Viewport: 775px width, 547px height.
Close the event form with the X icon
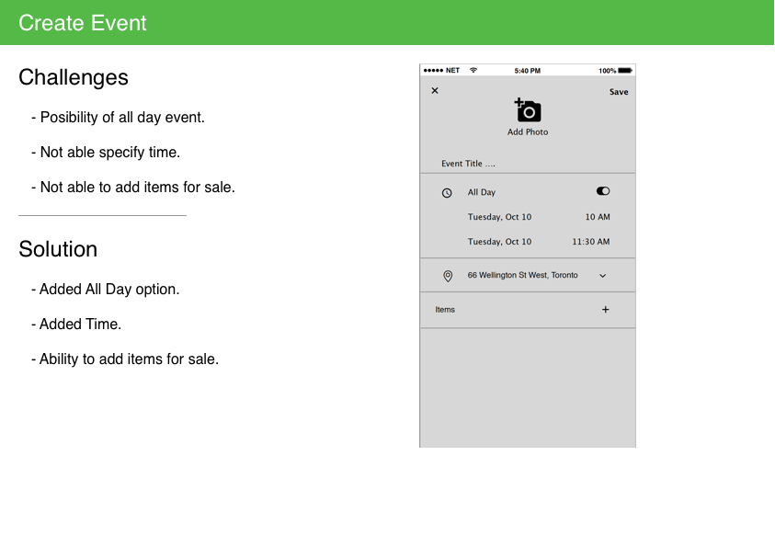435,91
